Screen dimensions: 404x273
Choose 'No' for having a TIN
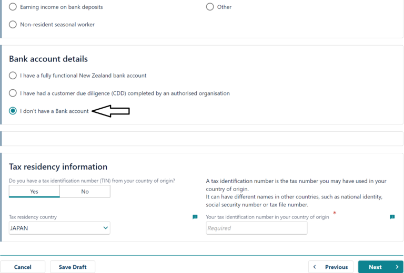[85, 192]
